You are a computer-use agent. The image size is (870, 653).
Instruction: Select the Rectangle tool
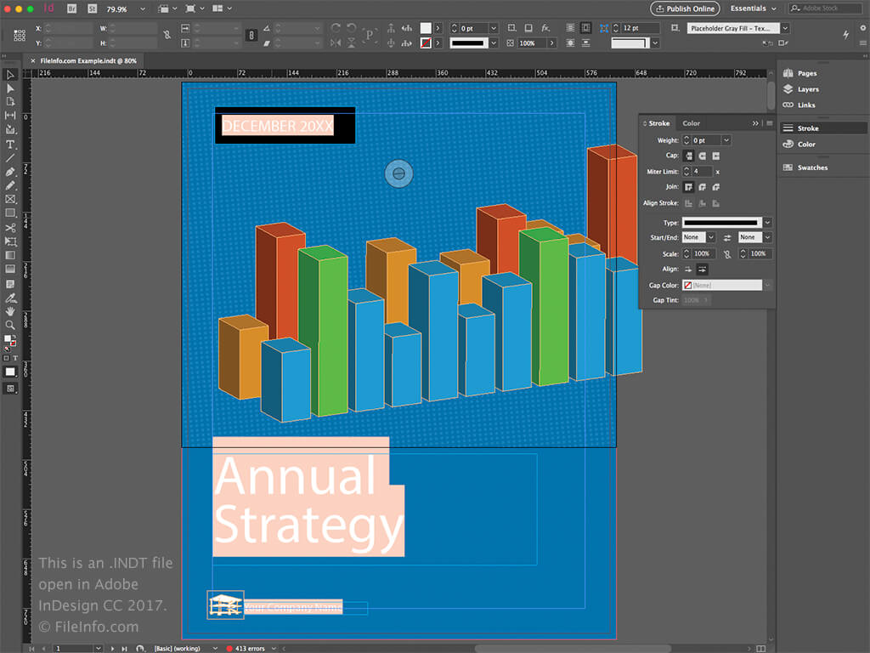[x=10, y=213]
